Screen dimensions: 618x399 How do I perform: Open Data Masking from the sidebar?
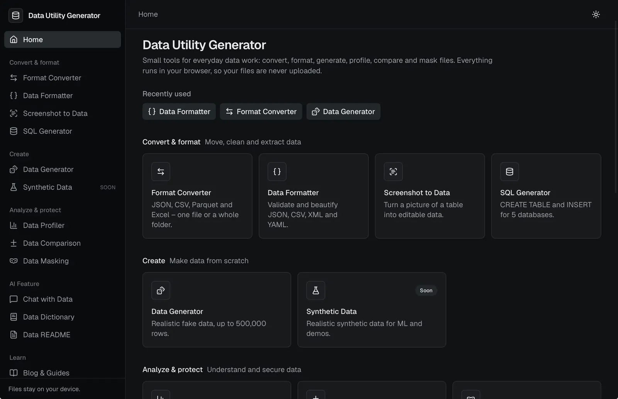pos(63,260)
